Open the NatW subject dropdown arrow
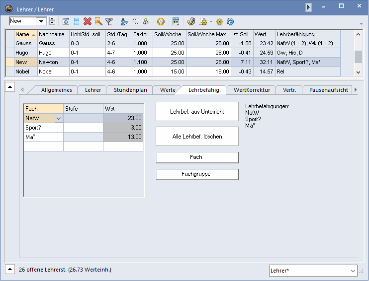The width and height of the screenshot is (369, 281). tap(59, 118)
